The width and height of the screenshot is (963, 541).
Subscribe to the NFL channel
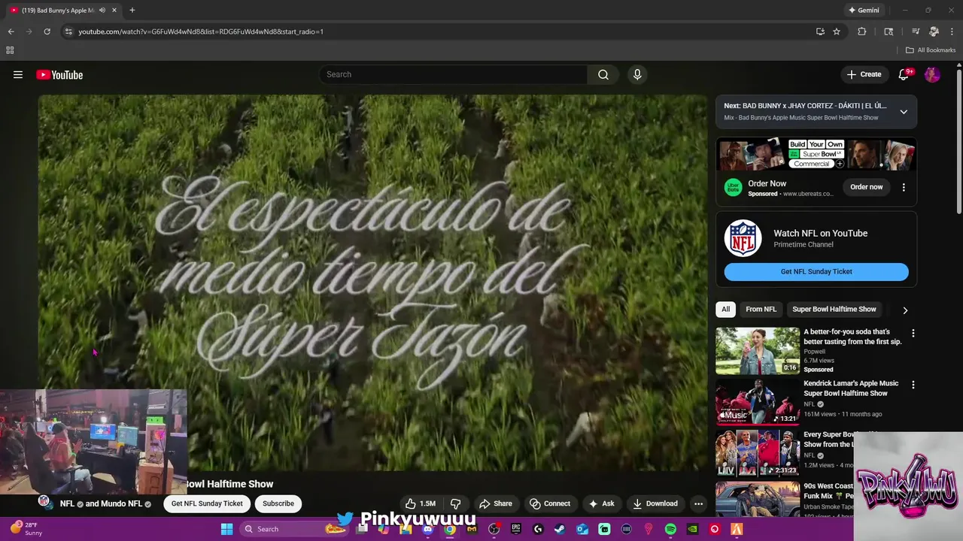[278, 503]
